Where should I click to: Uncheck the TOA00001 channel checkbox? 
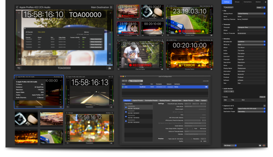126,112
